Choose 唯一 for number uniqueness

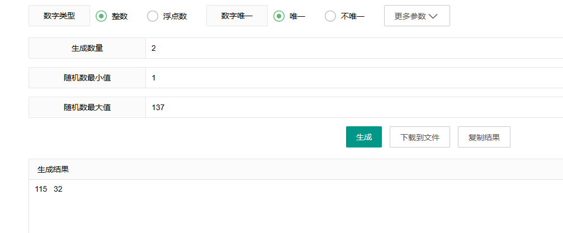coord(279,16)
